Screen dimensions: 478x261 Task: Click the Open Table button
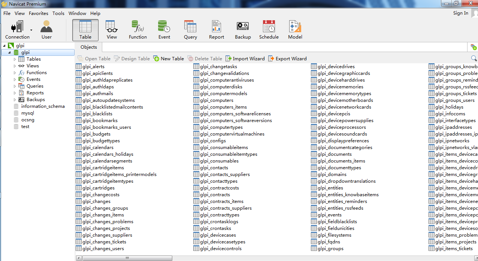click(x=94, y=58)
